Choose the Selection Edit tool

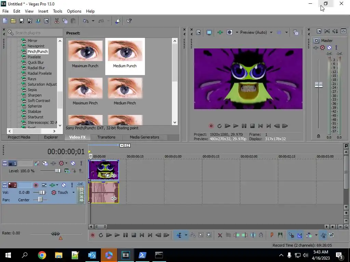[x=201, y=235]
